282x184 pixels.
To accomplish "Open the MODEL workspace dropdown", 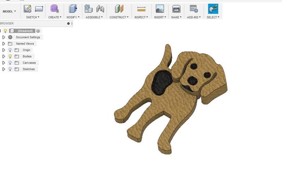I will [10, 11].
